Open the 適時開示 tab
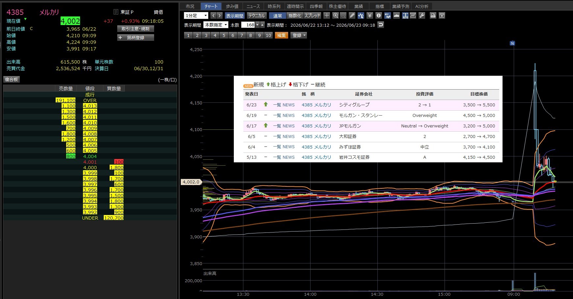The width and height of the screenshot is (573, 299). 295,6
